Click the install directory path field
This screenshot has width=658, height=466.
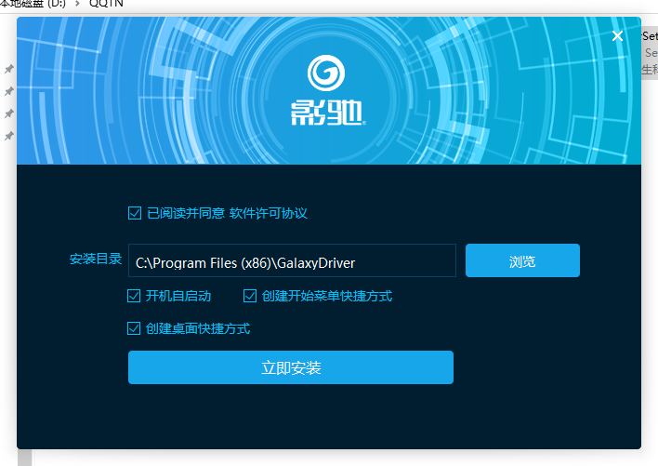292,260
